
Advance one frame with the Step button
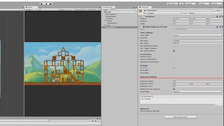[x=51, y=4]
